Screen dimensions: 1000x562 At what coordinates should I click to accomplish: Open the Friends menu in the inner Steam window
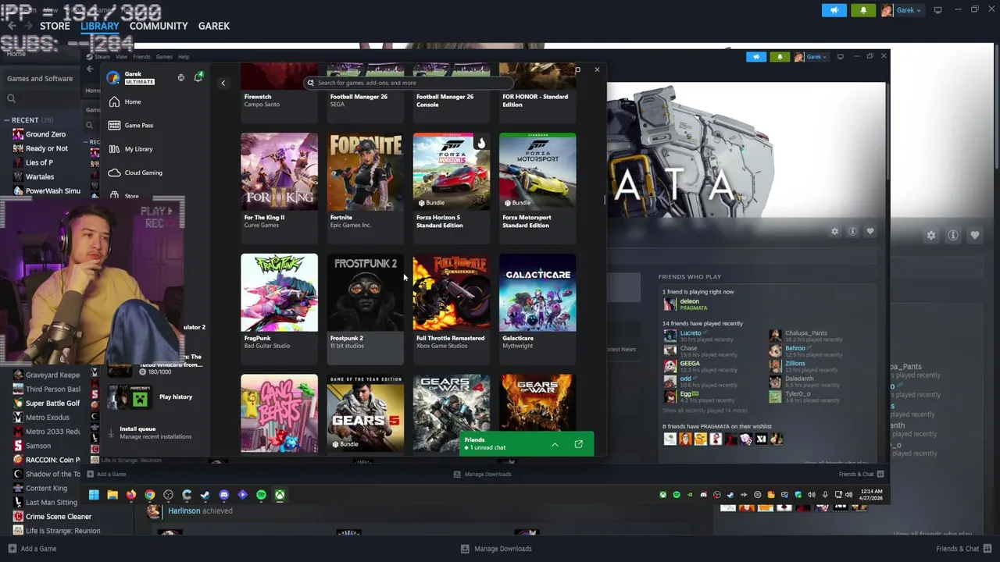(141, 57)
